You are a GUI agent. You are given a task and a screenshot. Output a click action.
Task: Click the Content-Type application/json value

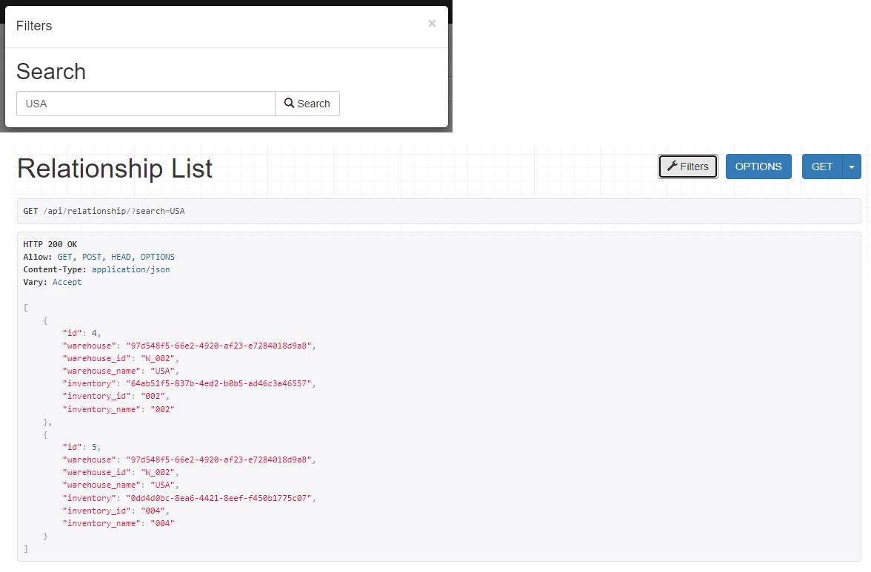click(x=130, y=269)
